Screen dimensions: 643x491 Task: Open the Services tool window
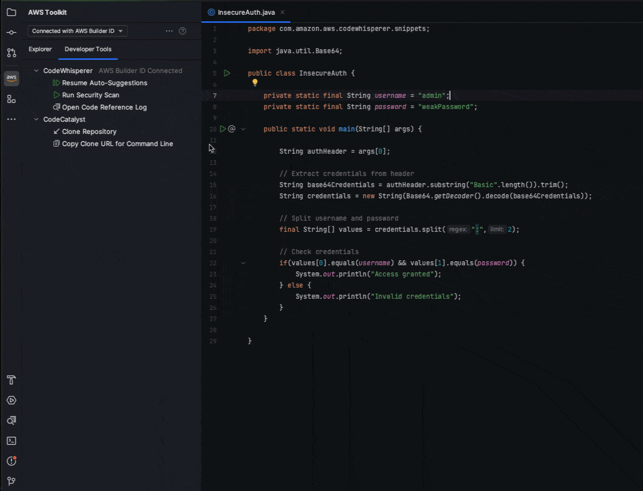tap(11, 400)
